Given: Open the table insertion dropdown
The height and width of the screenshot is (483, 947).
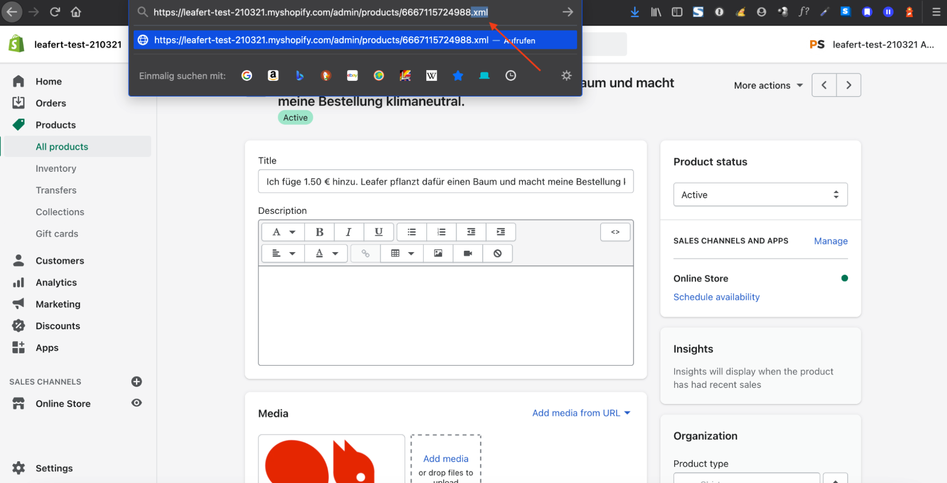Looking at the screenshot, I should coord(401,253).
